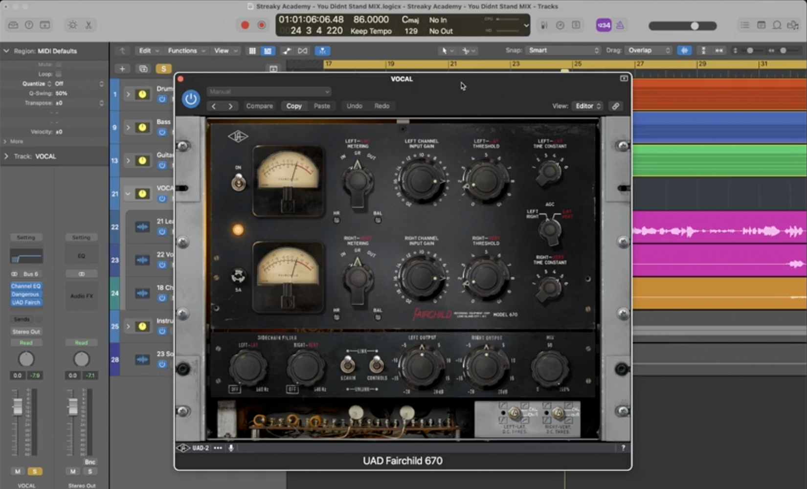Click the microphone icon in UAD footer
This screenshot has height=489, width=807.
(231, 448)
